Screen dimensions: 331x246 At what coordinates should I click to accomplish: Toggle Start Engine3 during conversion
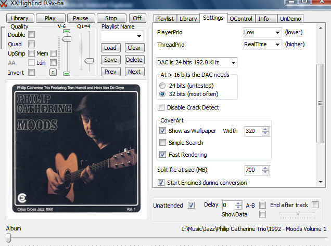pyautogui.click(x=161, y=182)
